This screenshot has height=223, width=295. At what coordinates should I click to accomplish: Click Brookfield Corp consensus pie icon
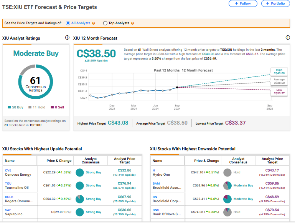pos(227,199)
